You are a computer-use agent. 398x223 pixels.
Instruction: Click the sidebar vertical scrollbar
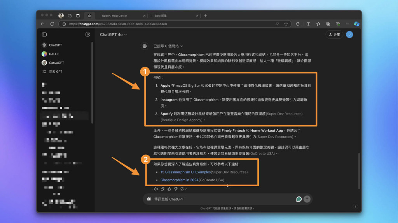pyautogui.click(x=92, y=83)
